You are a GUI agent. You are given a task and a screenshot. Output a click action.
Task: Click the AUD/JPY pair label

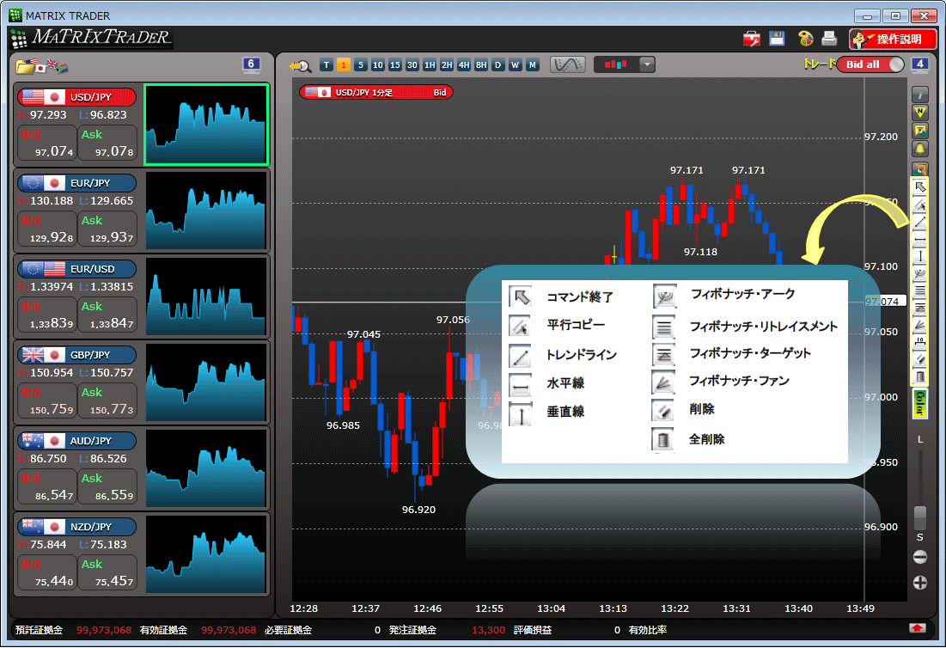(x=76, y=441)
